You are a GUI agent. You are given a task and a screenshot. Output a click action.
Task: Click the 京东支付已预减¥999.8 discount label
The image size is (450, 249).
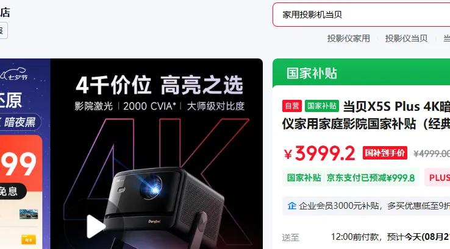click(x=371, y=178)
